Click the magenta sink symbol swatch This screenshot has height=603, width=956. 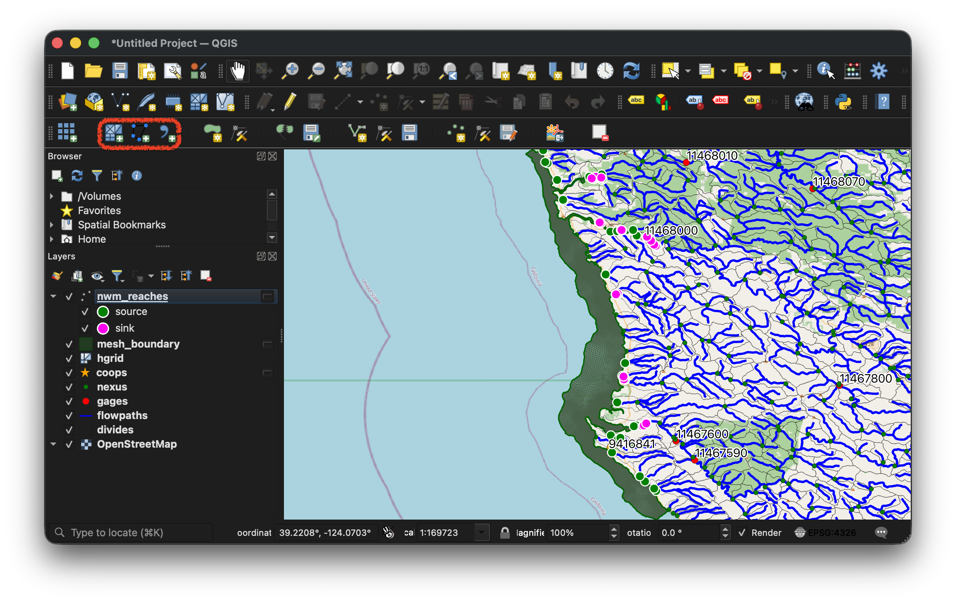coord(103,328)
